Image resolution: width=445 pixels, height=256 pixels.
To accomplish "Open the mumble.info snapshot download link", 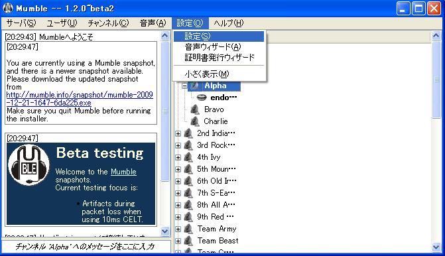I will click(80, 99).
